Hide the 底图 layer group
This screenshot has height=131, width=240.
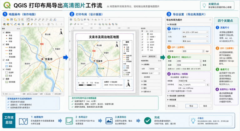[3, 79]
